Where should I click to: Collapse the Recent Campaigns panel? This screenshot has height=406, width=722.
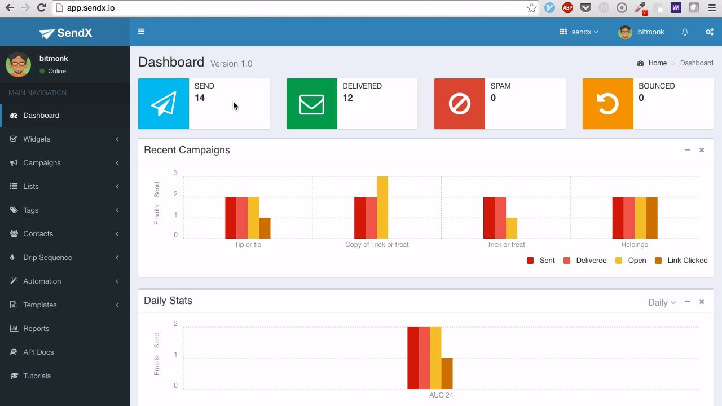687,150
